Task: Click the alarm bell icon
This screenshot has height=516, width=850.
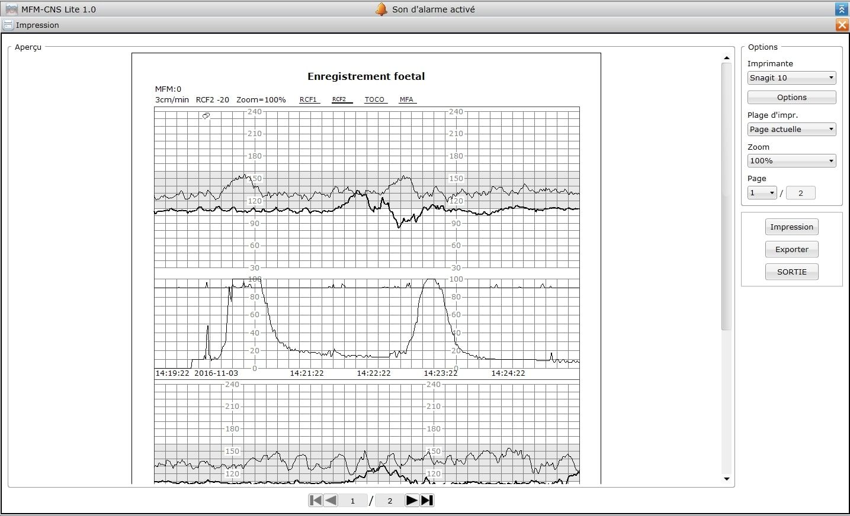Action: pyautogui.click(x=381, y=9)
